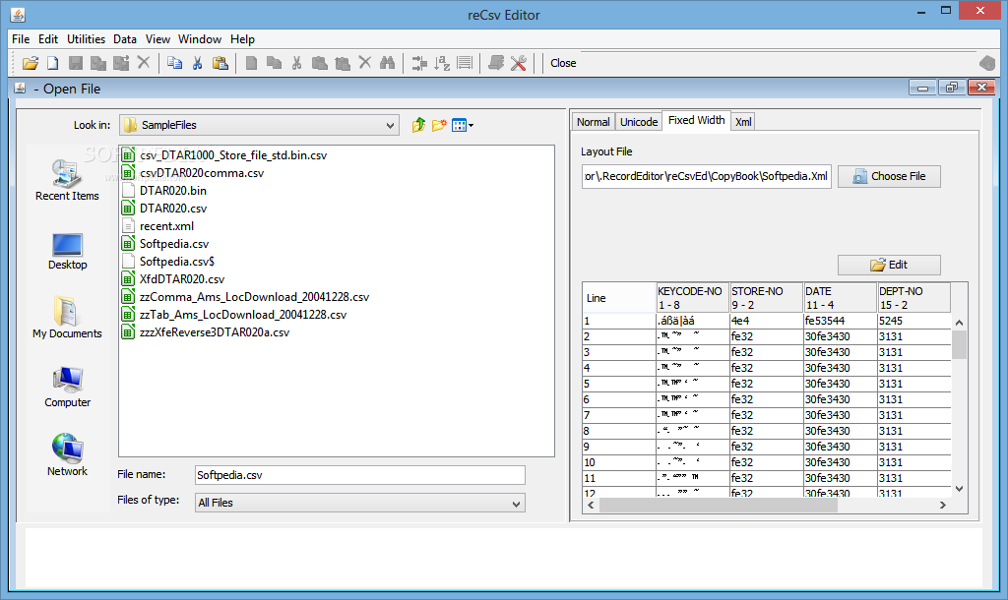The width and height of the screenshot is (1008, 600).
Task: Switch to the Xml tab
Action: tap(743, 122)
